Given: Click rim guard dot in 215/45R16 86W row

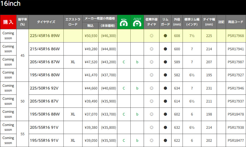Looking at the screenshot, I should 165,49.
